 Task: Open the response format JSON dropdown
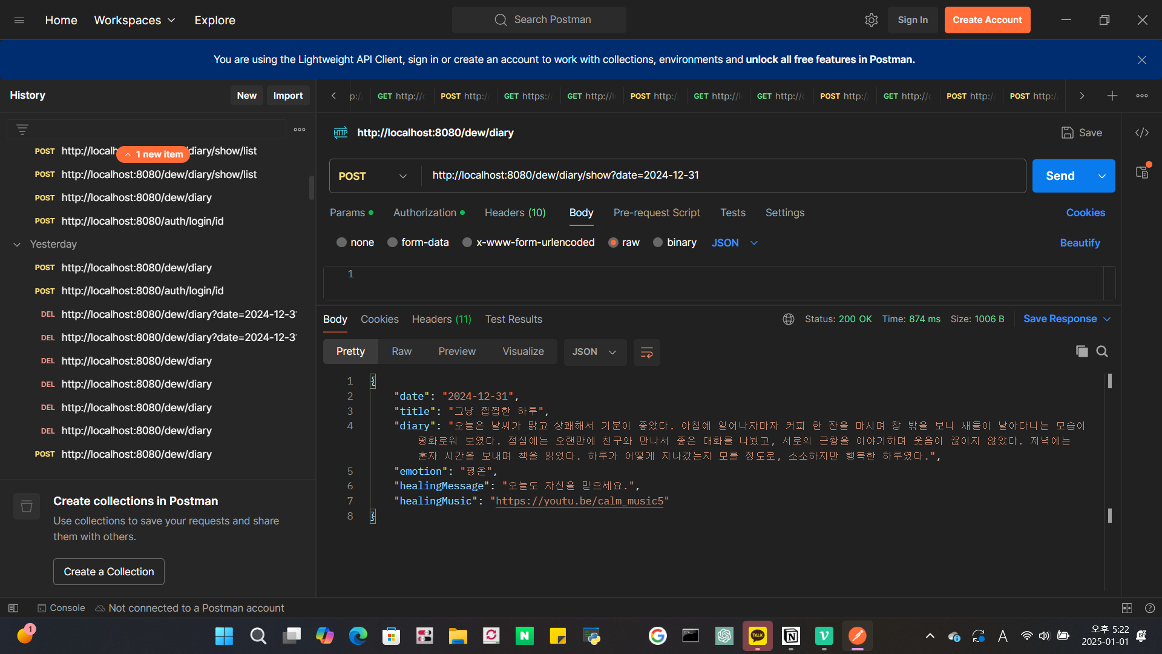pos(595,352)
